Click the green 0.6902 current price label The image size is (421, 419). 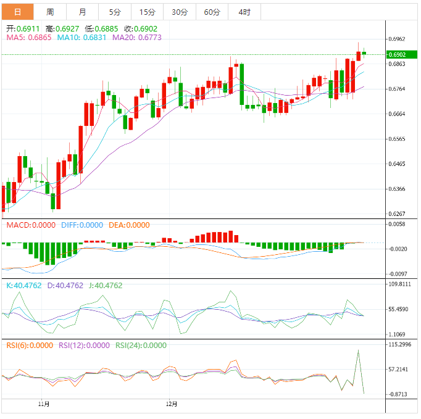coord(401,55)
